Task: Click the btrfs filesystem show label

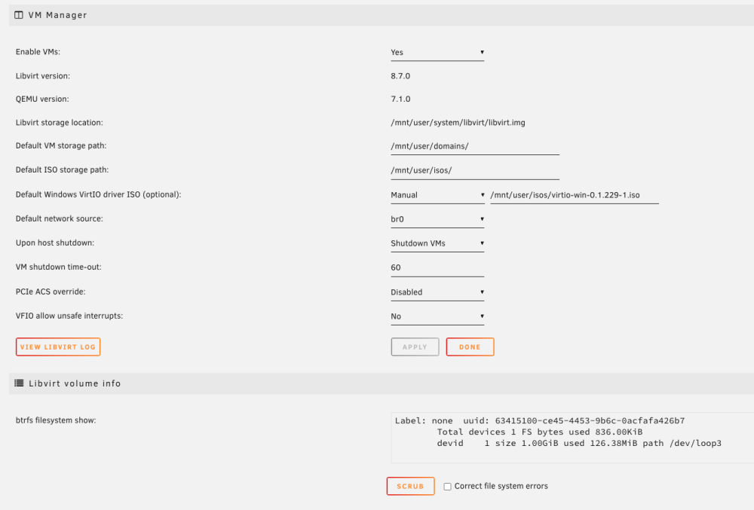Action: (56, 420)
